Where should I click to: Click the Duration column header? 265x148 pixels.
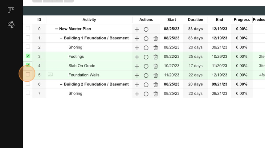coord(196,20)
